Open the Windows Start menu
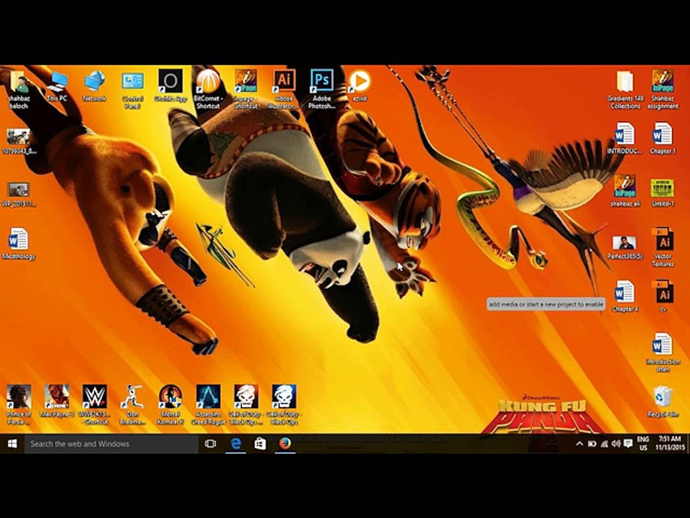 coord(12,444)
